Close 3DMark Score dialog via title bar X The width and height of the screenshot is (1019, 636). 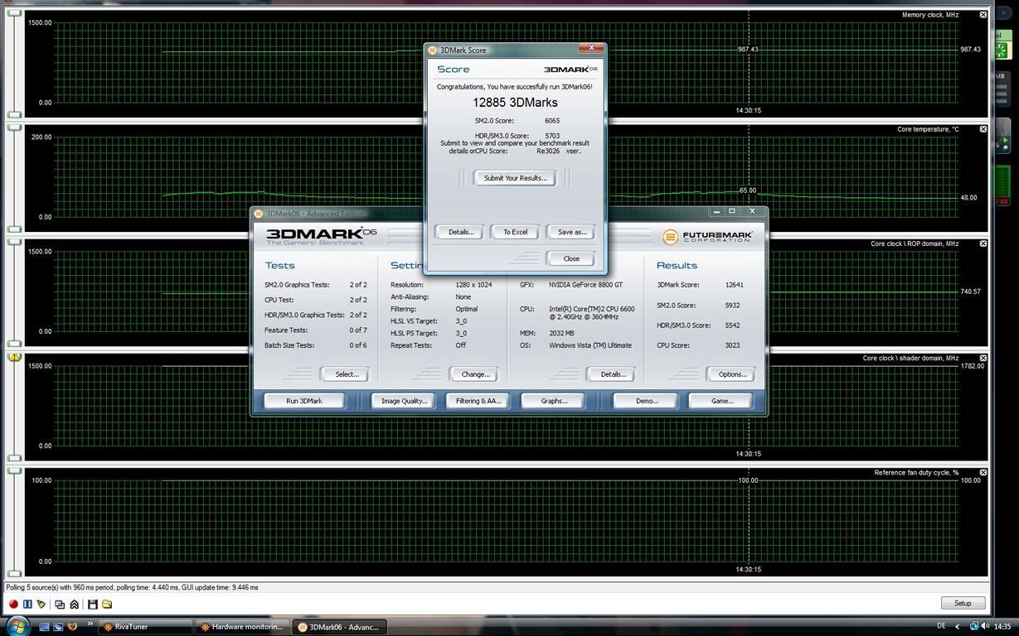coord(591,48)
